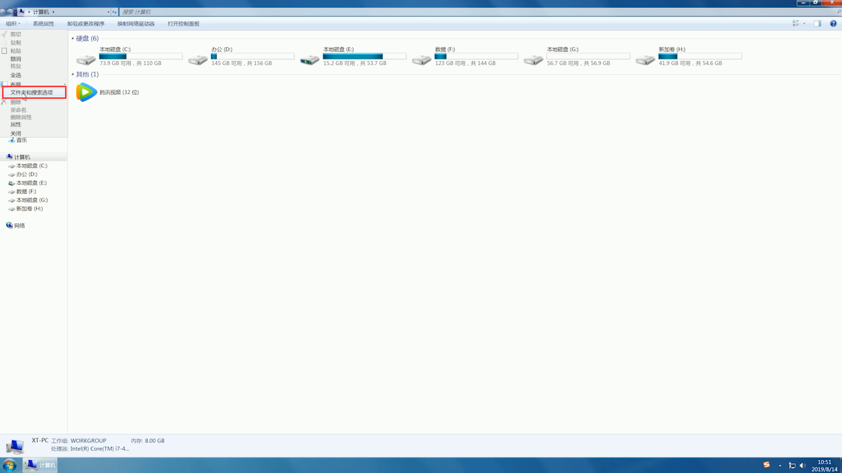Choose 删除属性 from the organize menu
This screenshot has width=842, height=473.
coord(21,117)
